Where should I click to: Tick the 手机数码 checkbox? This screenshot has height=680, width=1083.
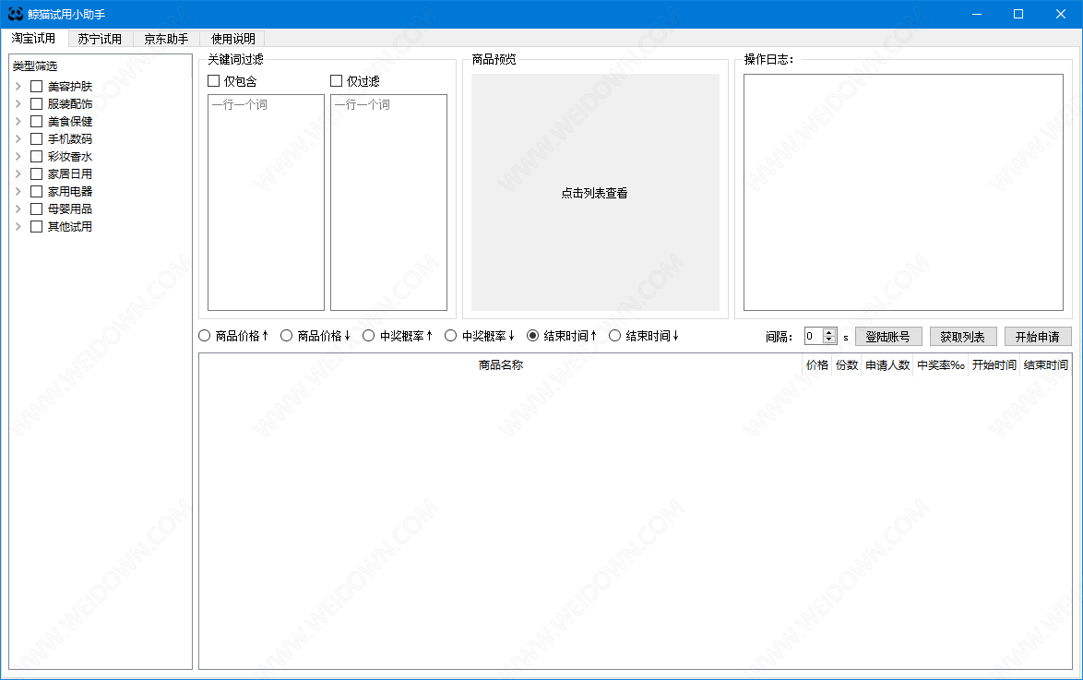(x=37, y=139)
